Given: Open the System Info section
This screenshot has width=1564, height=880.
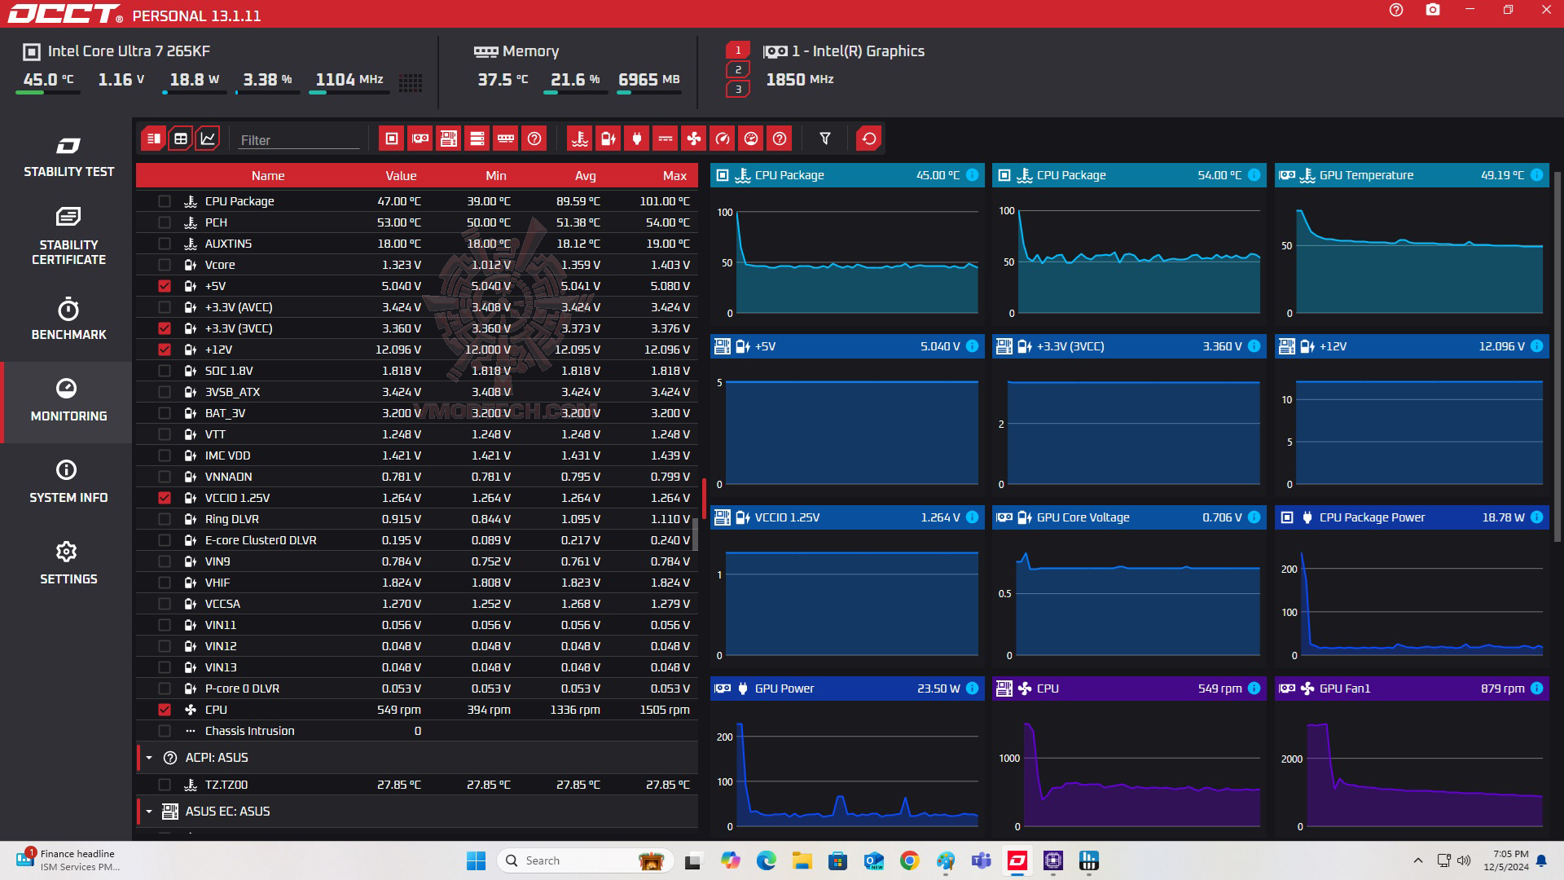Looking at the screenshot, I should pos(68,482).
